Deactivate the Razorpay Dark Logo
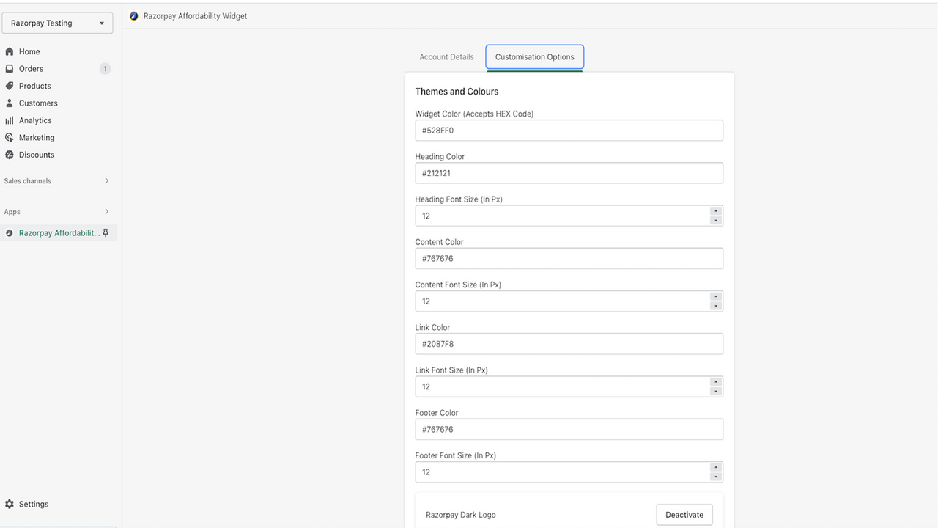Image resolution: width=938 pixels, height=528 pixels. point(684,514)
